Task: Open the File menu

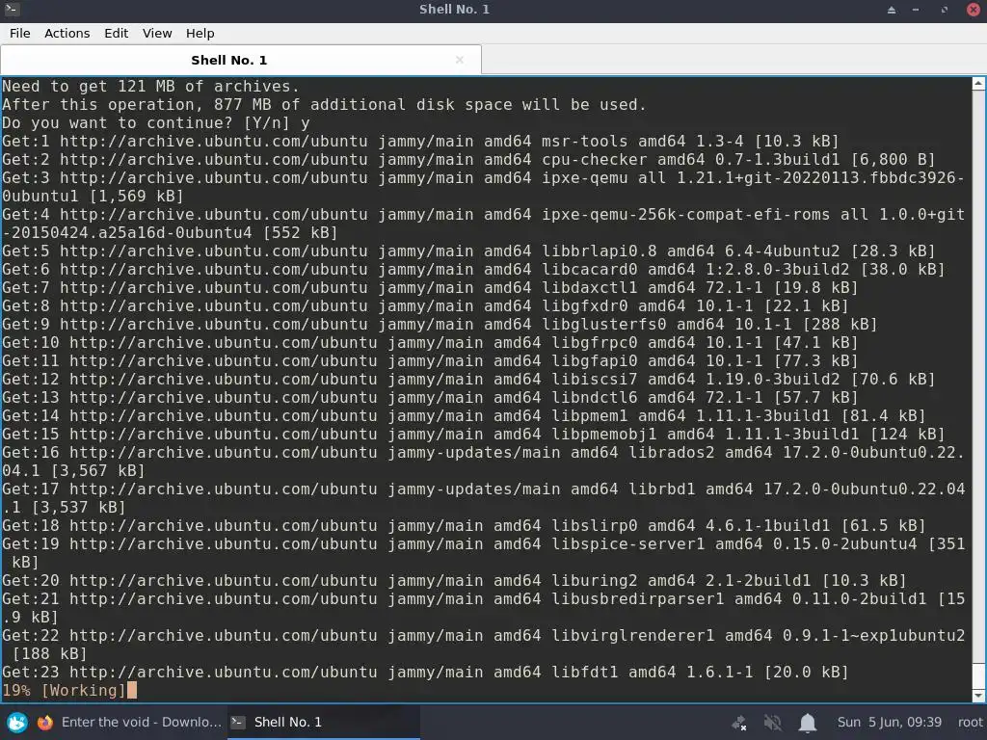Action: tap(19, 34)
